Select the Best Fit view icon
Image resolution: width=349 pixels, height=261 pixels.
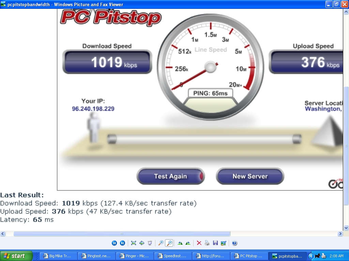pos(134,243)
